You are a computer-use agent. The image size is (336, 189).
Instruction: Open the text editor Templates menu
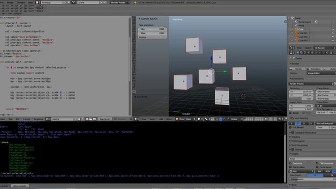click(x=38, y=119)
